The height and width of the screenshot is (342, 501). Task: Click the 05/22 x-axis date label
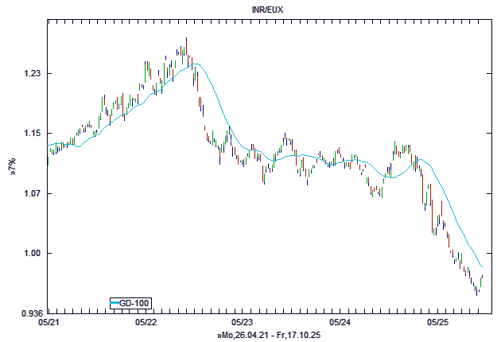146,323
